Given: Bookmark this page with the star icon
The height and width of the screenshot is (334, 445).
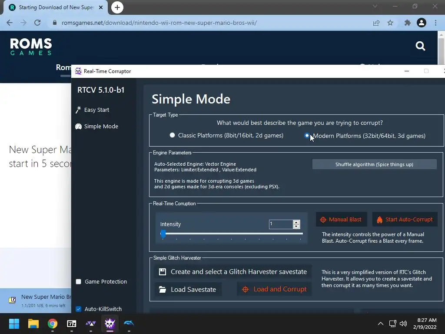Looking at the screenshot, I should pos(390,23).
